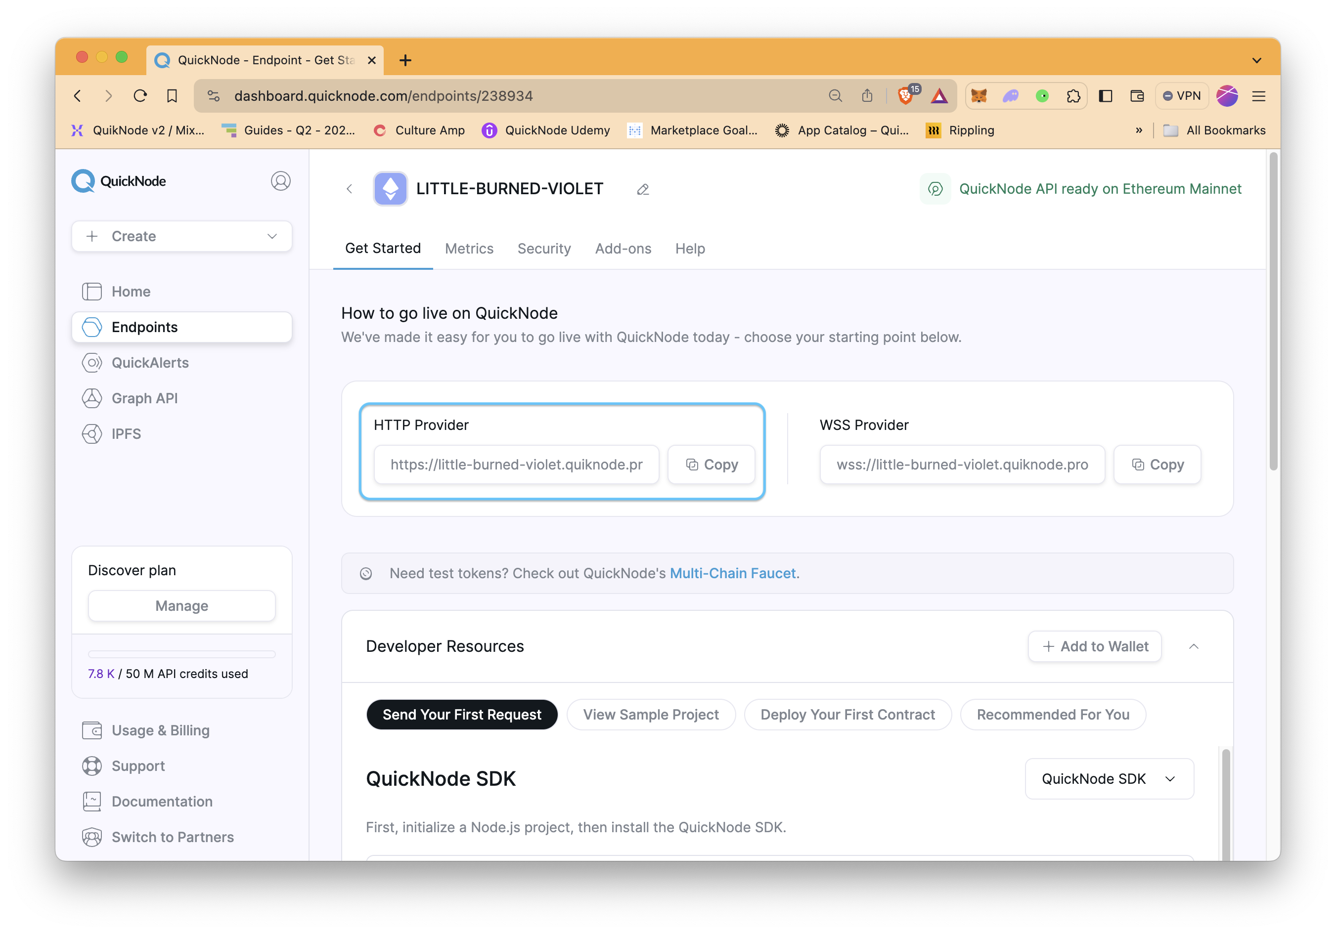Click the test tokens faucet info icon
This screenshot has height=934, width=1336.
pos(365,573)
